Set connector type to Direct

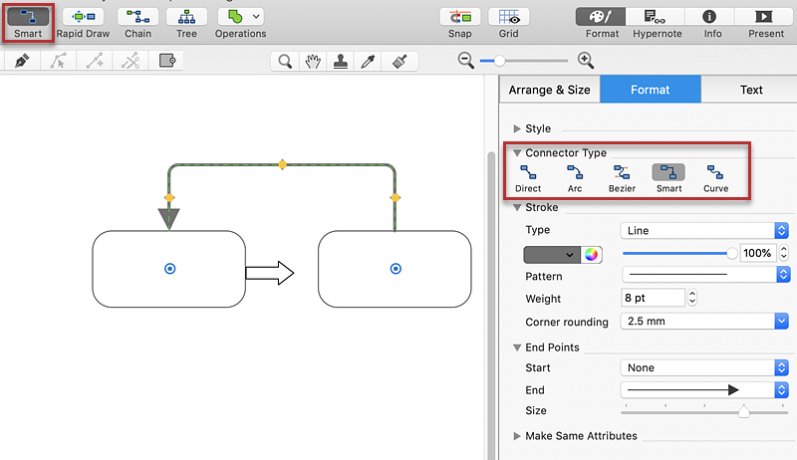point(528,178)
